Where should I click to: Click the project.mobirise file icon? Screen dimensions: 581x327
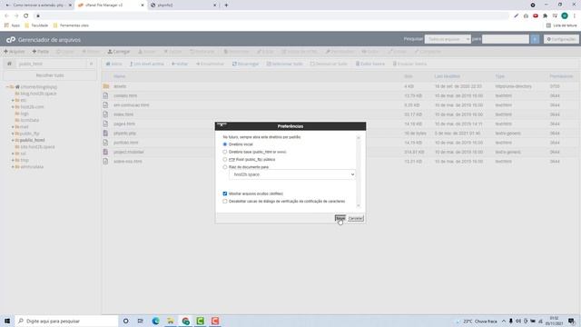point(105,152)
